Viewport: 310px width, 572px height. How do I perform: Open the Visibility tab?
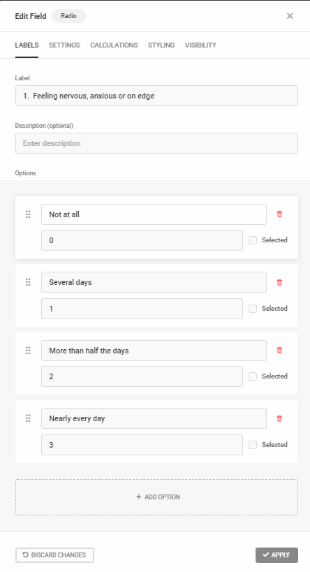tap(200, 45)
